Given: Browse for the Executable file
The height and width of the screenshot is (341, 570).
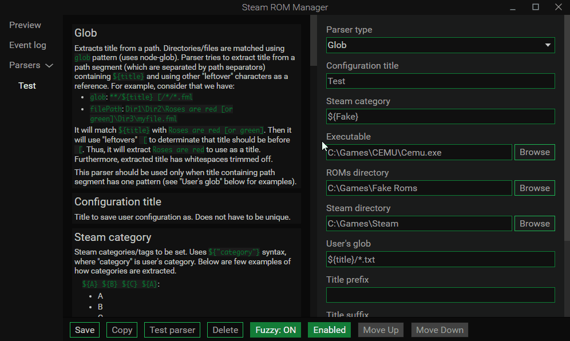Looking at the screenshot, I should click(x=535, y=152).
